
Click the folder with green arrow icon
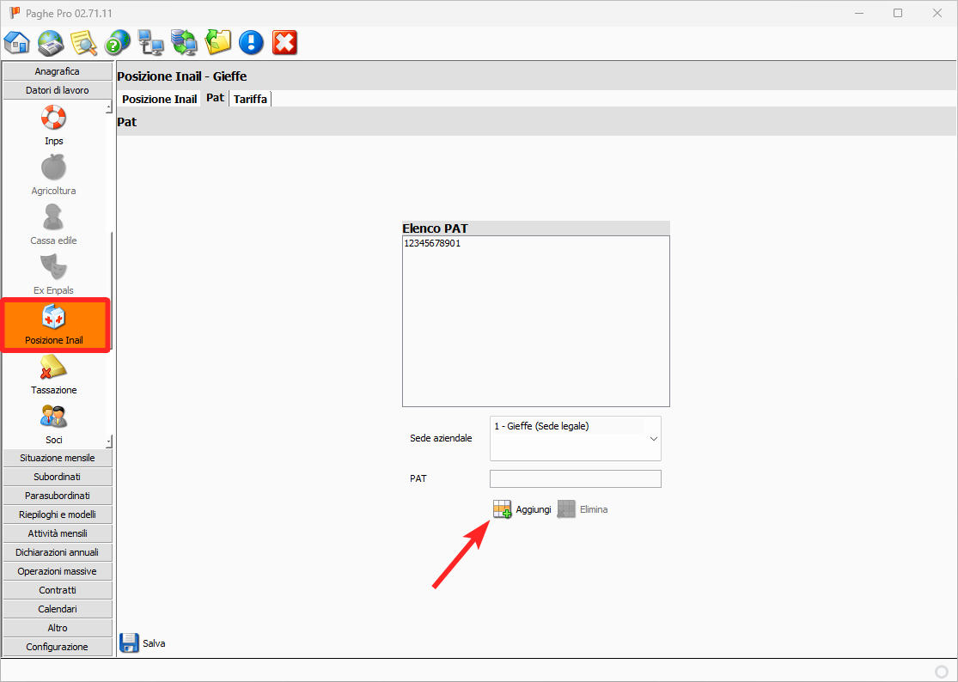[218, 42]
